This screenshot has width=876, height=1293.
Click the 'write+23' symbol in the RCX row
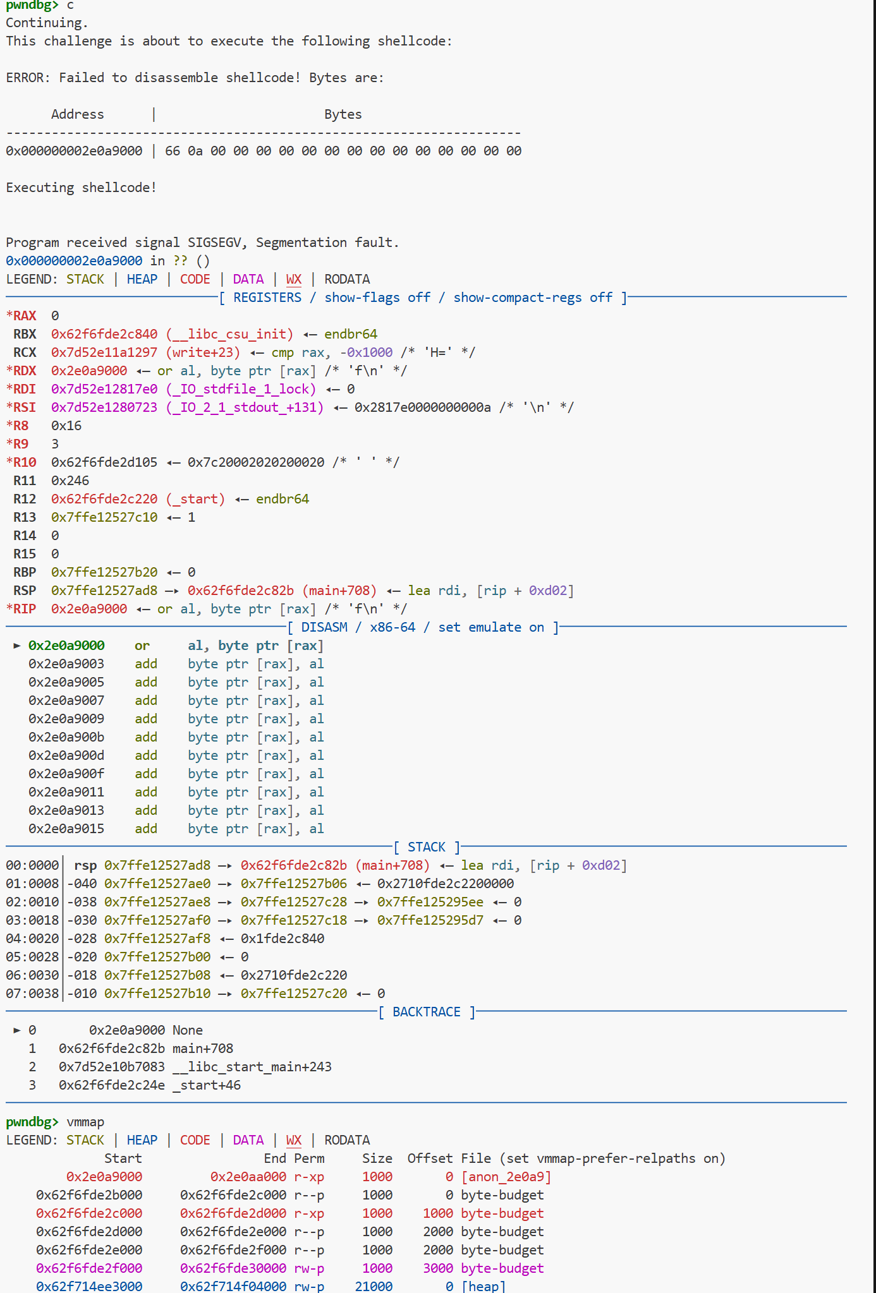tap(203, 352)
